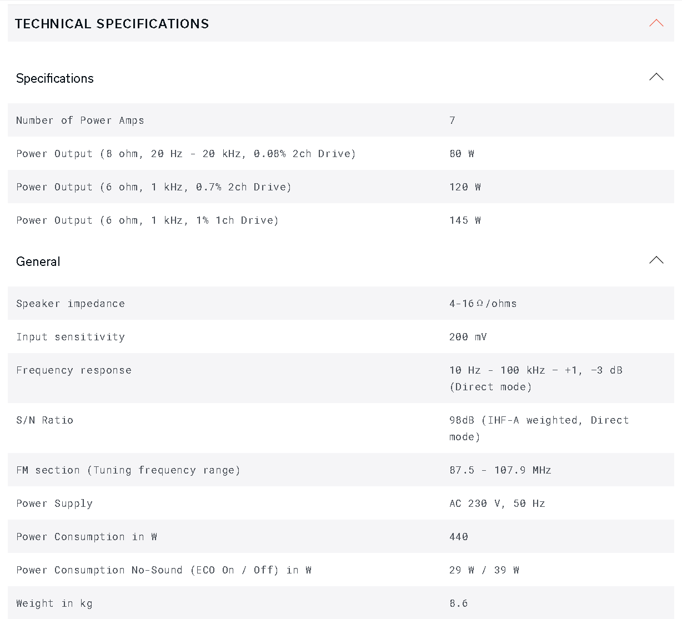682x619 pixels.
Task: Click the Specifications subsection heading text
Action: (55, 78)
